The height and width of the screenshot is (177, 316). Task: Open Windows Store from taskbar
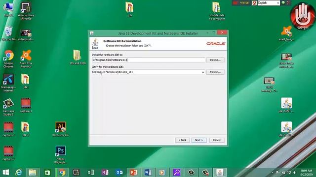47,173
